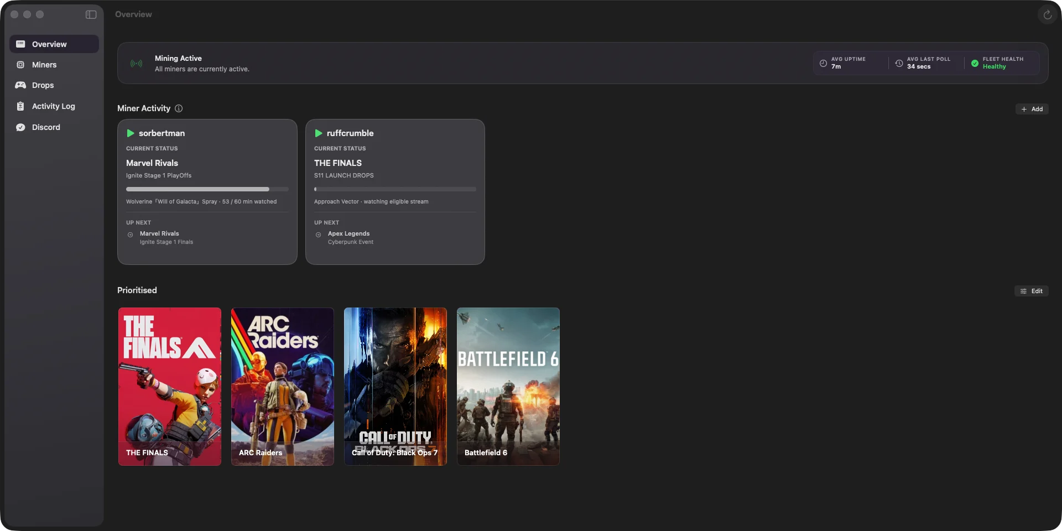Click the Fleet Health green checkmark icon
This screenshot has width=1062, height=531.
[975, 63]
